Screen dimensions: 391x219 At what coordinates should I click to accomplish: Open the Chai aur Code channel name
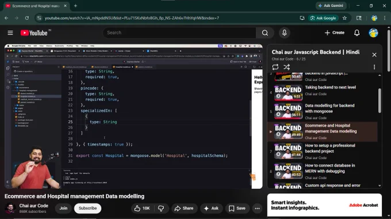coord(34,206)
